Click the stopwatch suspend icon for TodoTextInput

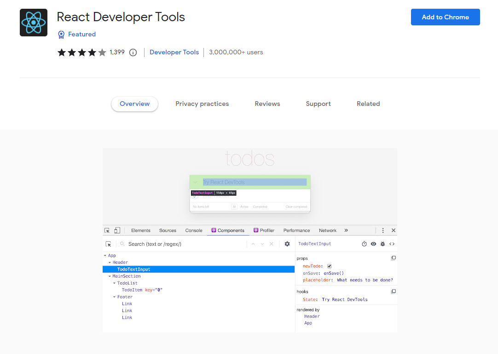click(364, 244)
